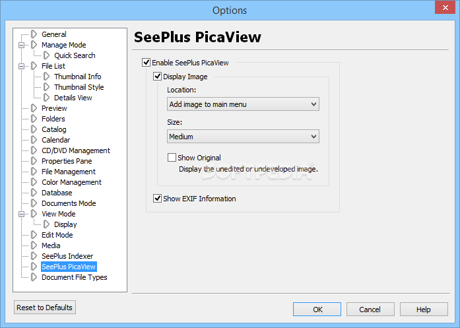Viewport: 460px width, 328px height.
Task: Open Document File Types settings
Action: [x=74, y=277]
